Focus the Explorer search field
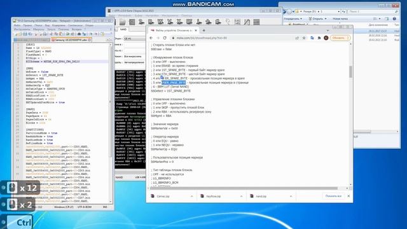Viewport: 407px width, 229px height. 373,11
